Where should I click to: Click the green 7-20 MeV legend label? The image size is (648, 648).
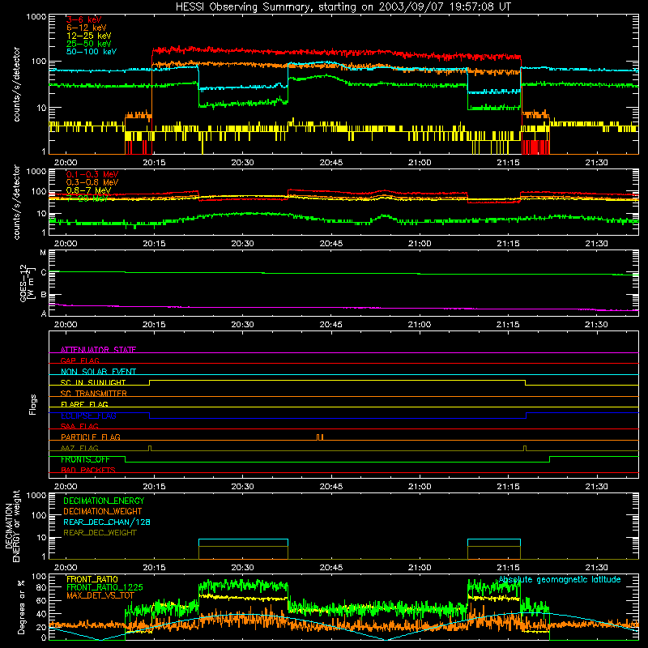87,198
